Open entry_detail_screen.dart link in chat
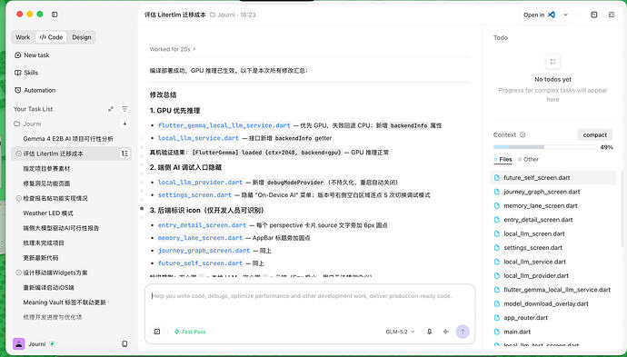The height and width of the screenshot is (357, 627). pyautogui.click(x=202, y=225)
